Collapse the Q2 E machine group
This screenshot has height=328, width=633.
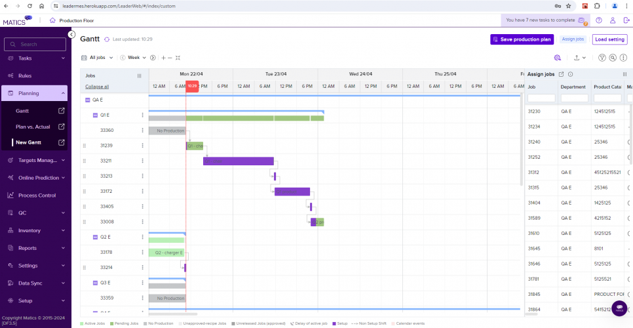95,237
